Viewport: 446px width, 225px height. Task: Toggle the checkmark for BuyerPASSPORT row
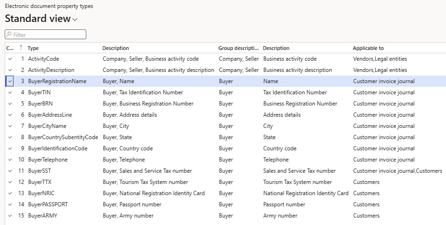pyautogui.click(x=10, y=204)
